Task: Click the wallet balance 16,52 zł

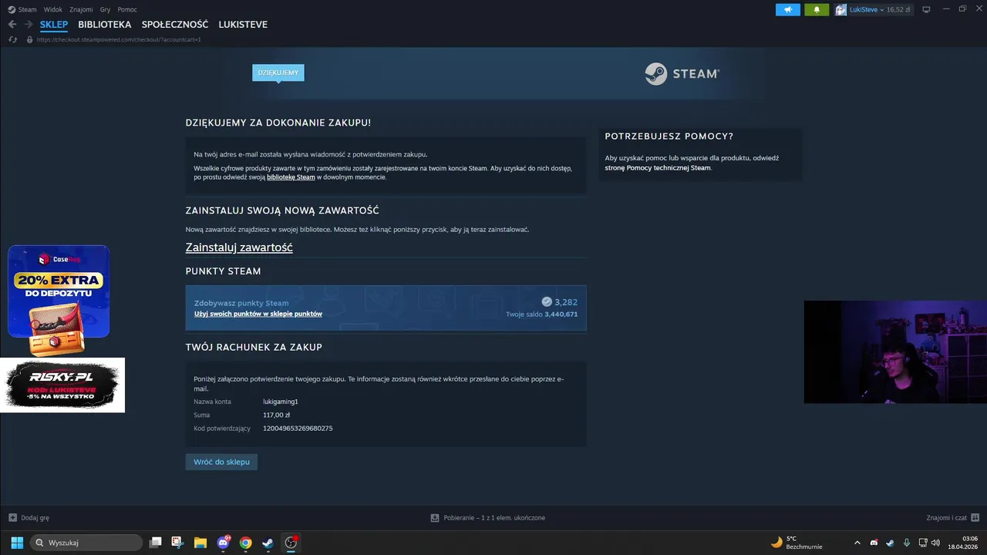Action: (898, 10)
